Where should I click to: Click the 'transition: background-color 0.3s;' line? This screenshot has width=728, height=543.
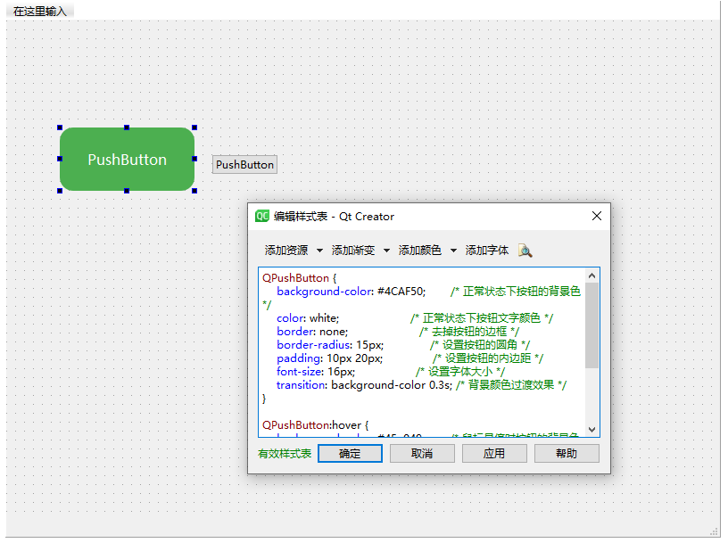[364, 385]
